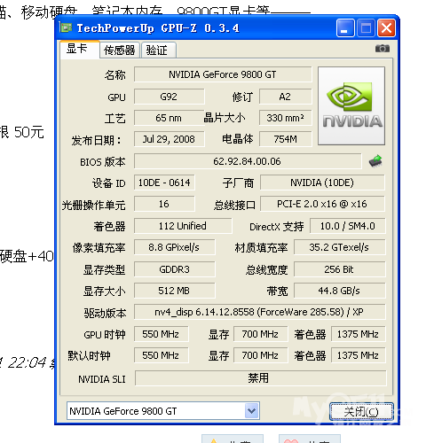442x443 pixels.
Task: Click the subvendor NVIDIA (10DE) field
Action: (322, 183)
